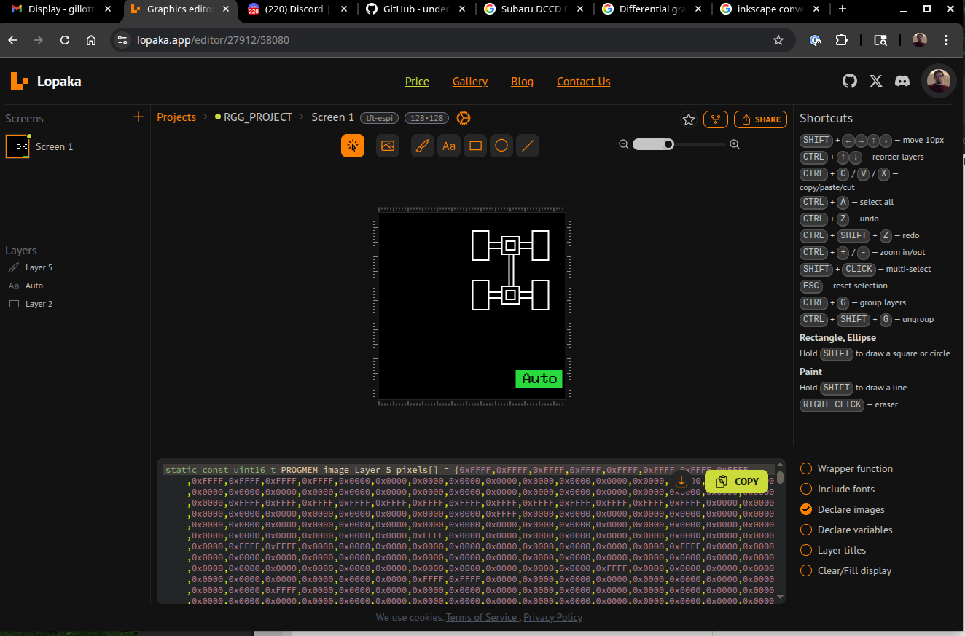Open the Gallery menu link
The height and width of the screenshot is (636, 965).
[470, 82]
